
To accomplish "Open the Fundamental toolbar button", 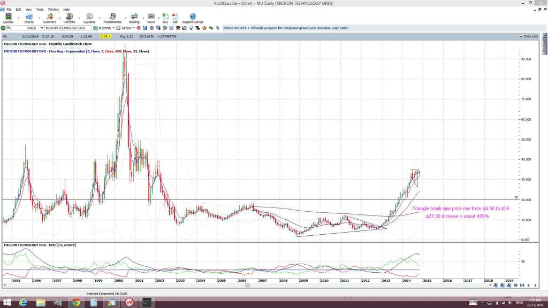I will point(112,18).
